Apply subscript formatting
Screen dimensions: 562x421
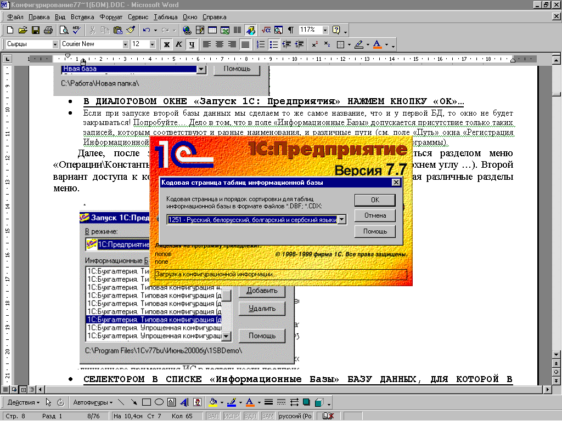point(327,44)
